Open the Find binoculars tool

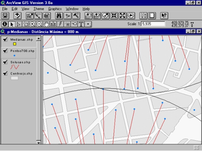59,16
